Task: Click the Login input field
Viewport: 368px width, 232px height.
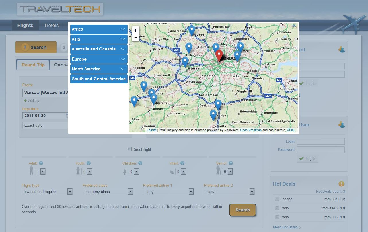Action: (x=321, y=141)
